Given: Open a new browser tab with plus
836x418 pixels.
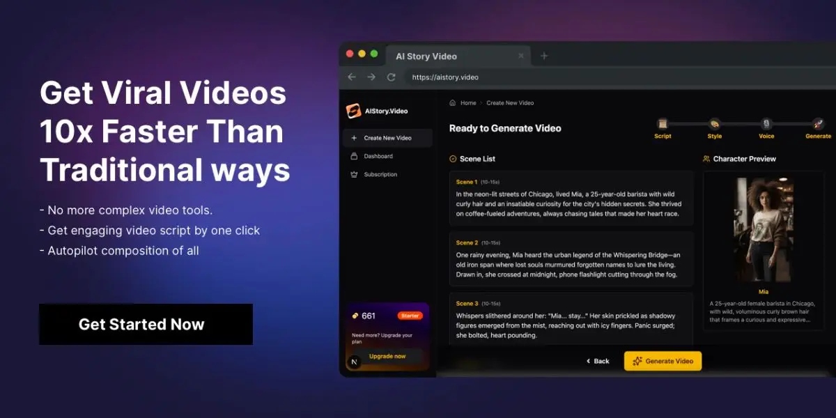Looking at the screenshot, I should click(x=544, y=56).
